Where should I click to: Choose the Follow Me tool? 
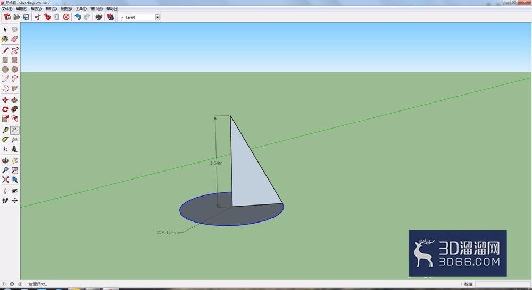(x=14, y=109)
